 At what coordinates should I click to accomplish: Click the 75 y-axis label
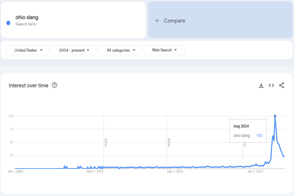pos(11,129)
